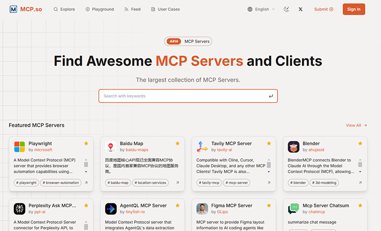Click the 4414 MCP Servers badge

[188, 41]
